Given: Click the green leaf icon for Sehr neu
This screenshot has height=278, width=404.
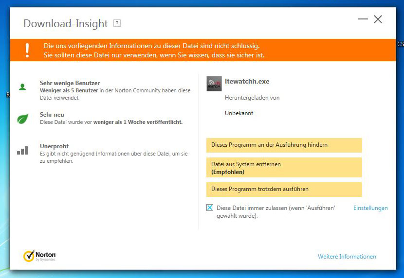Looking at the screenshot, I should 23,119.
